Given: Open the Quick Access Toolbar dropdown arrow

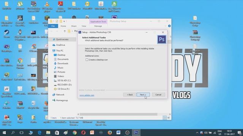Looking at the screenshot, I should point(64,21).
